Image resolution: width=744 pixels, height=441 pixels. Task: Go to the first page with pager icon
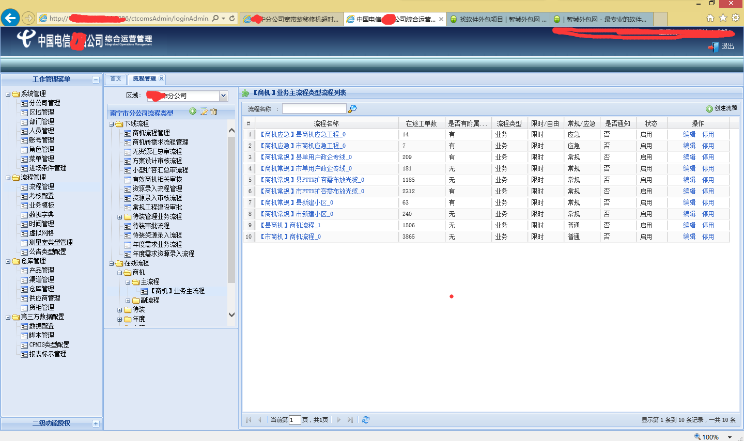(249, 420)
